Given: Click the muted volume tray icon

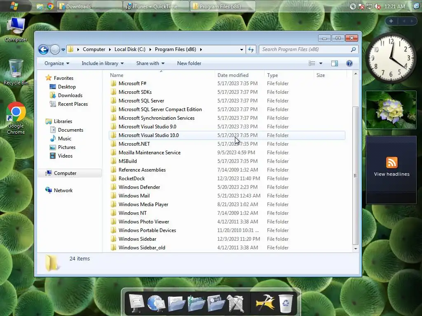Looking at the screenshot, I should pyautogui.click(x=377, y=7).
